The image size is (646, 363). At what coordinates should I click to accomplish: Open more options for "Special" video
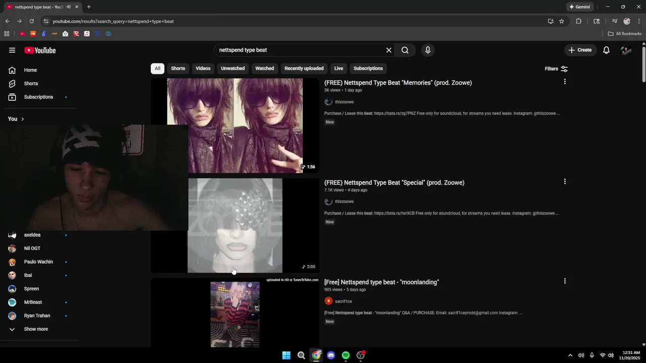(565, 181)
